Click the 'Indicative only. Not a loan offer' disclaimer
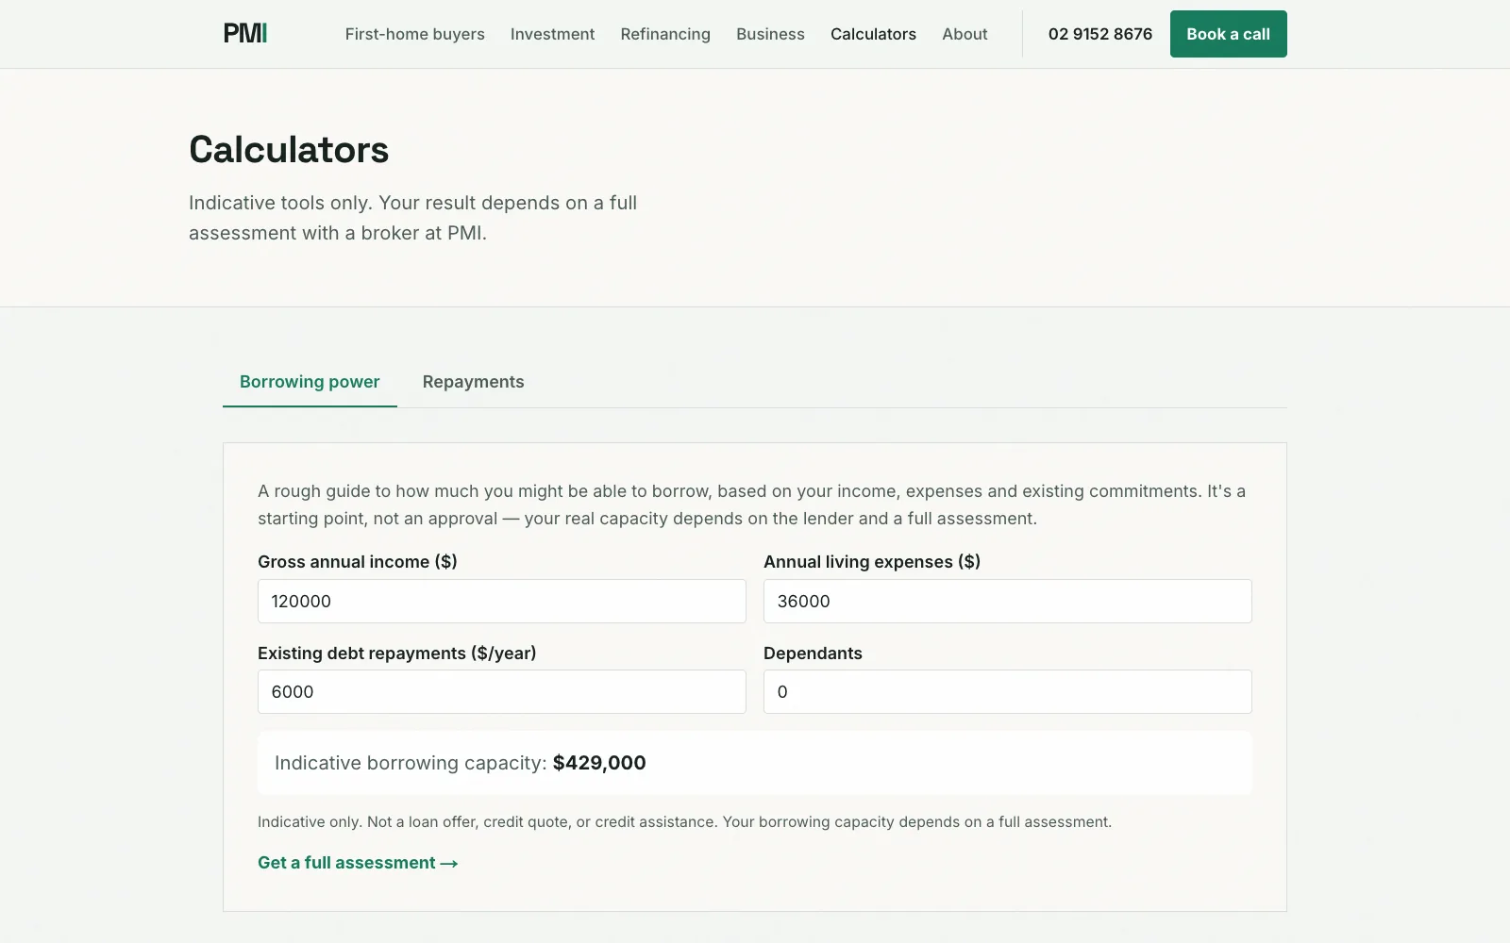Viewport: 1510px width, 943px height. [684, 822]
